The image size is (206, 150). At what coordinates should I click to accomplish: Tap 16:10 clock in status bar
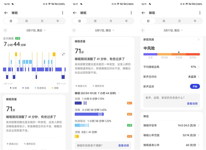[7, 4]
